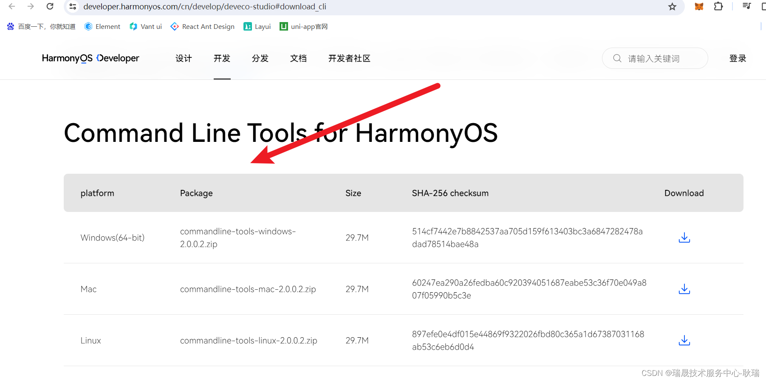Open the 文档 navigation menu
766x381 pixels.
[298, 58]
